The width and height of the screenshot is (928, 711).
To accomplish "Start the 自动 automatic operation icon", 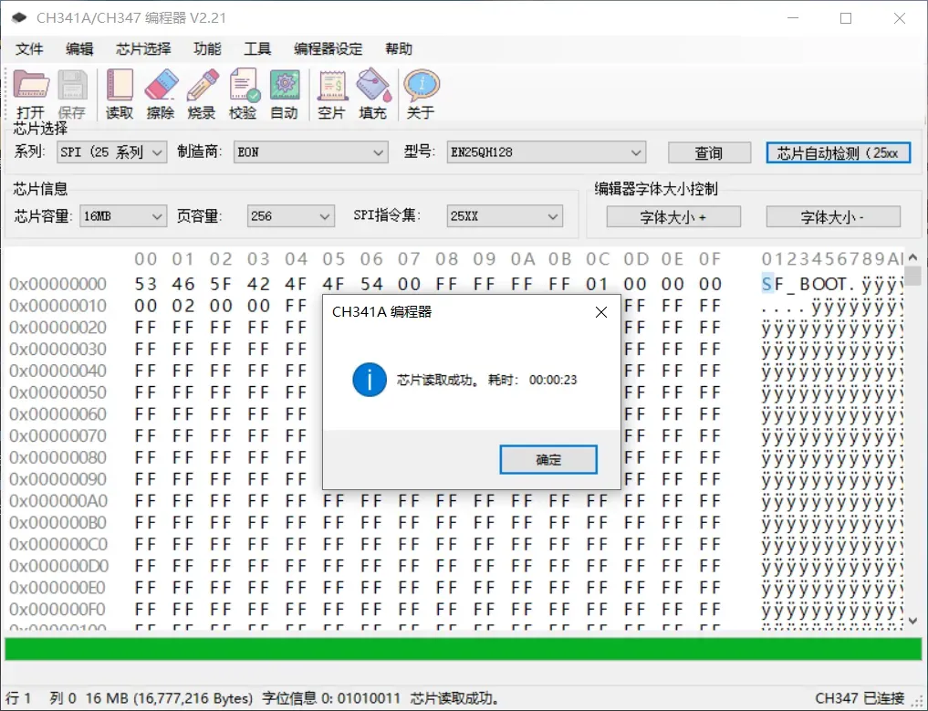I will 284,94.
